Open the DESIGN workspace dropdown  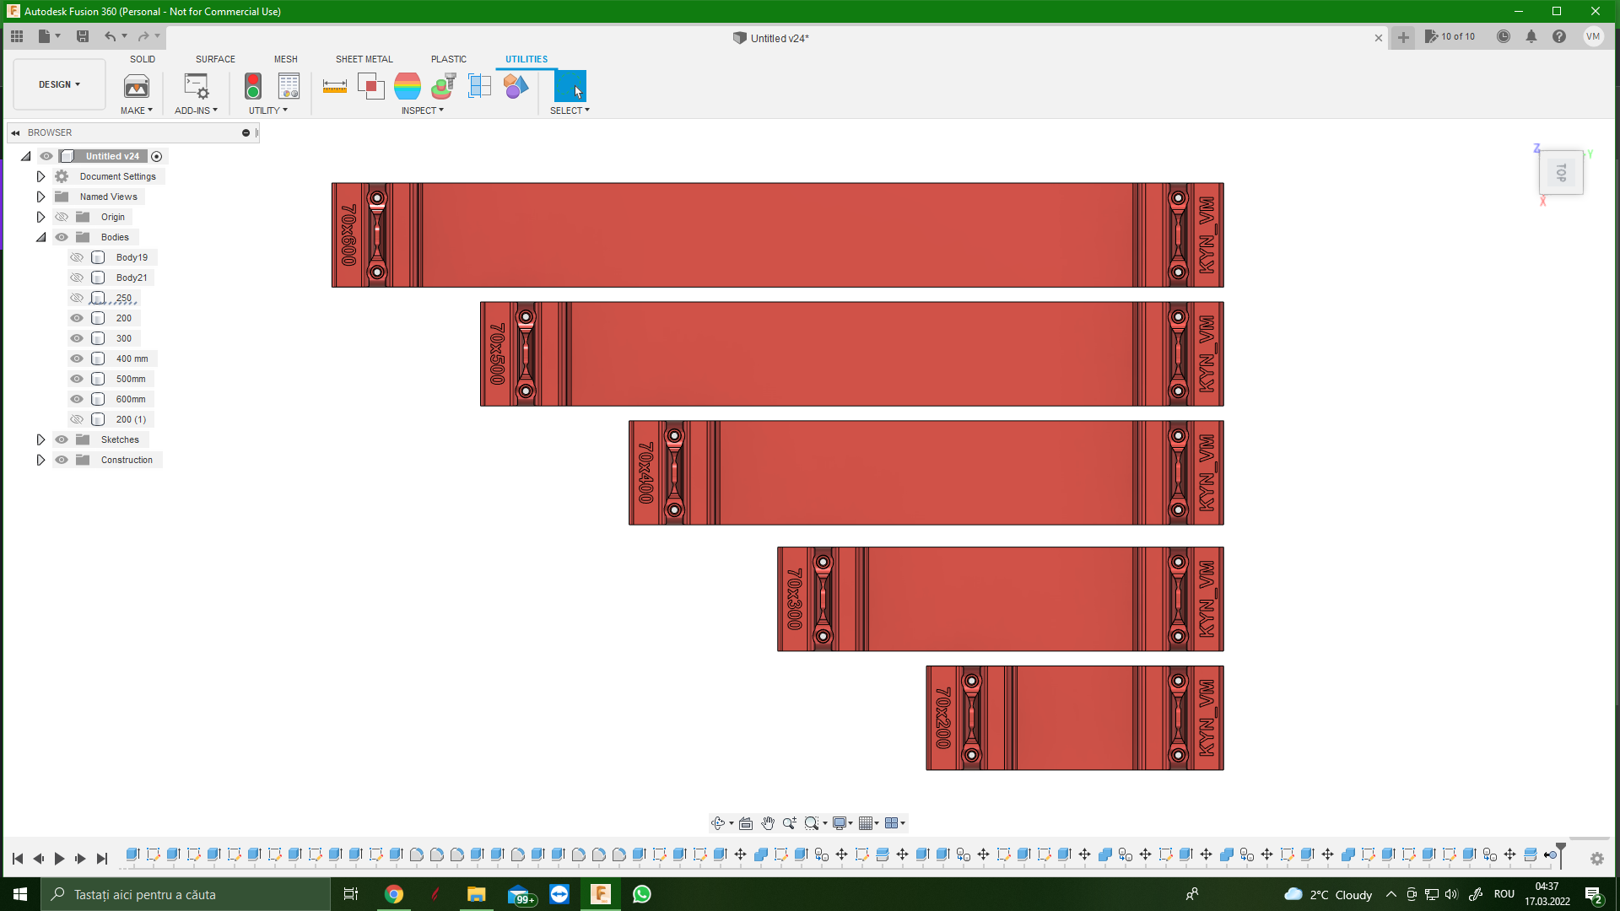coord(59,84)
